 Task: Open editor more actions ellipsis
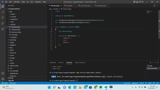pos(157,5)
